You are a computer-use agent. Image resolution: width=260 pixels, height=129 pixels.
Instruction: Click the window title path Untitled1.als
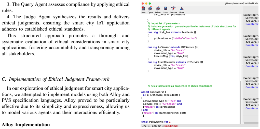pyautogui.click(x=242, y=3)
